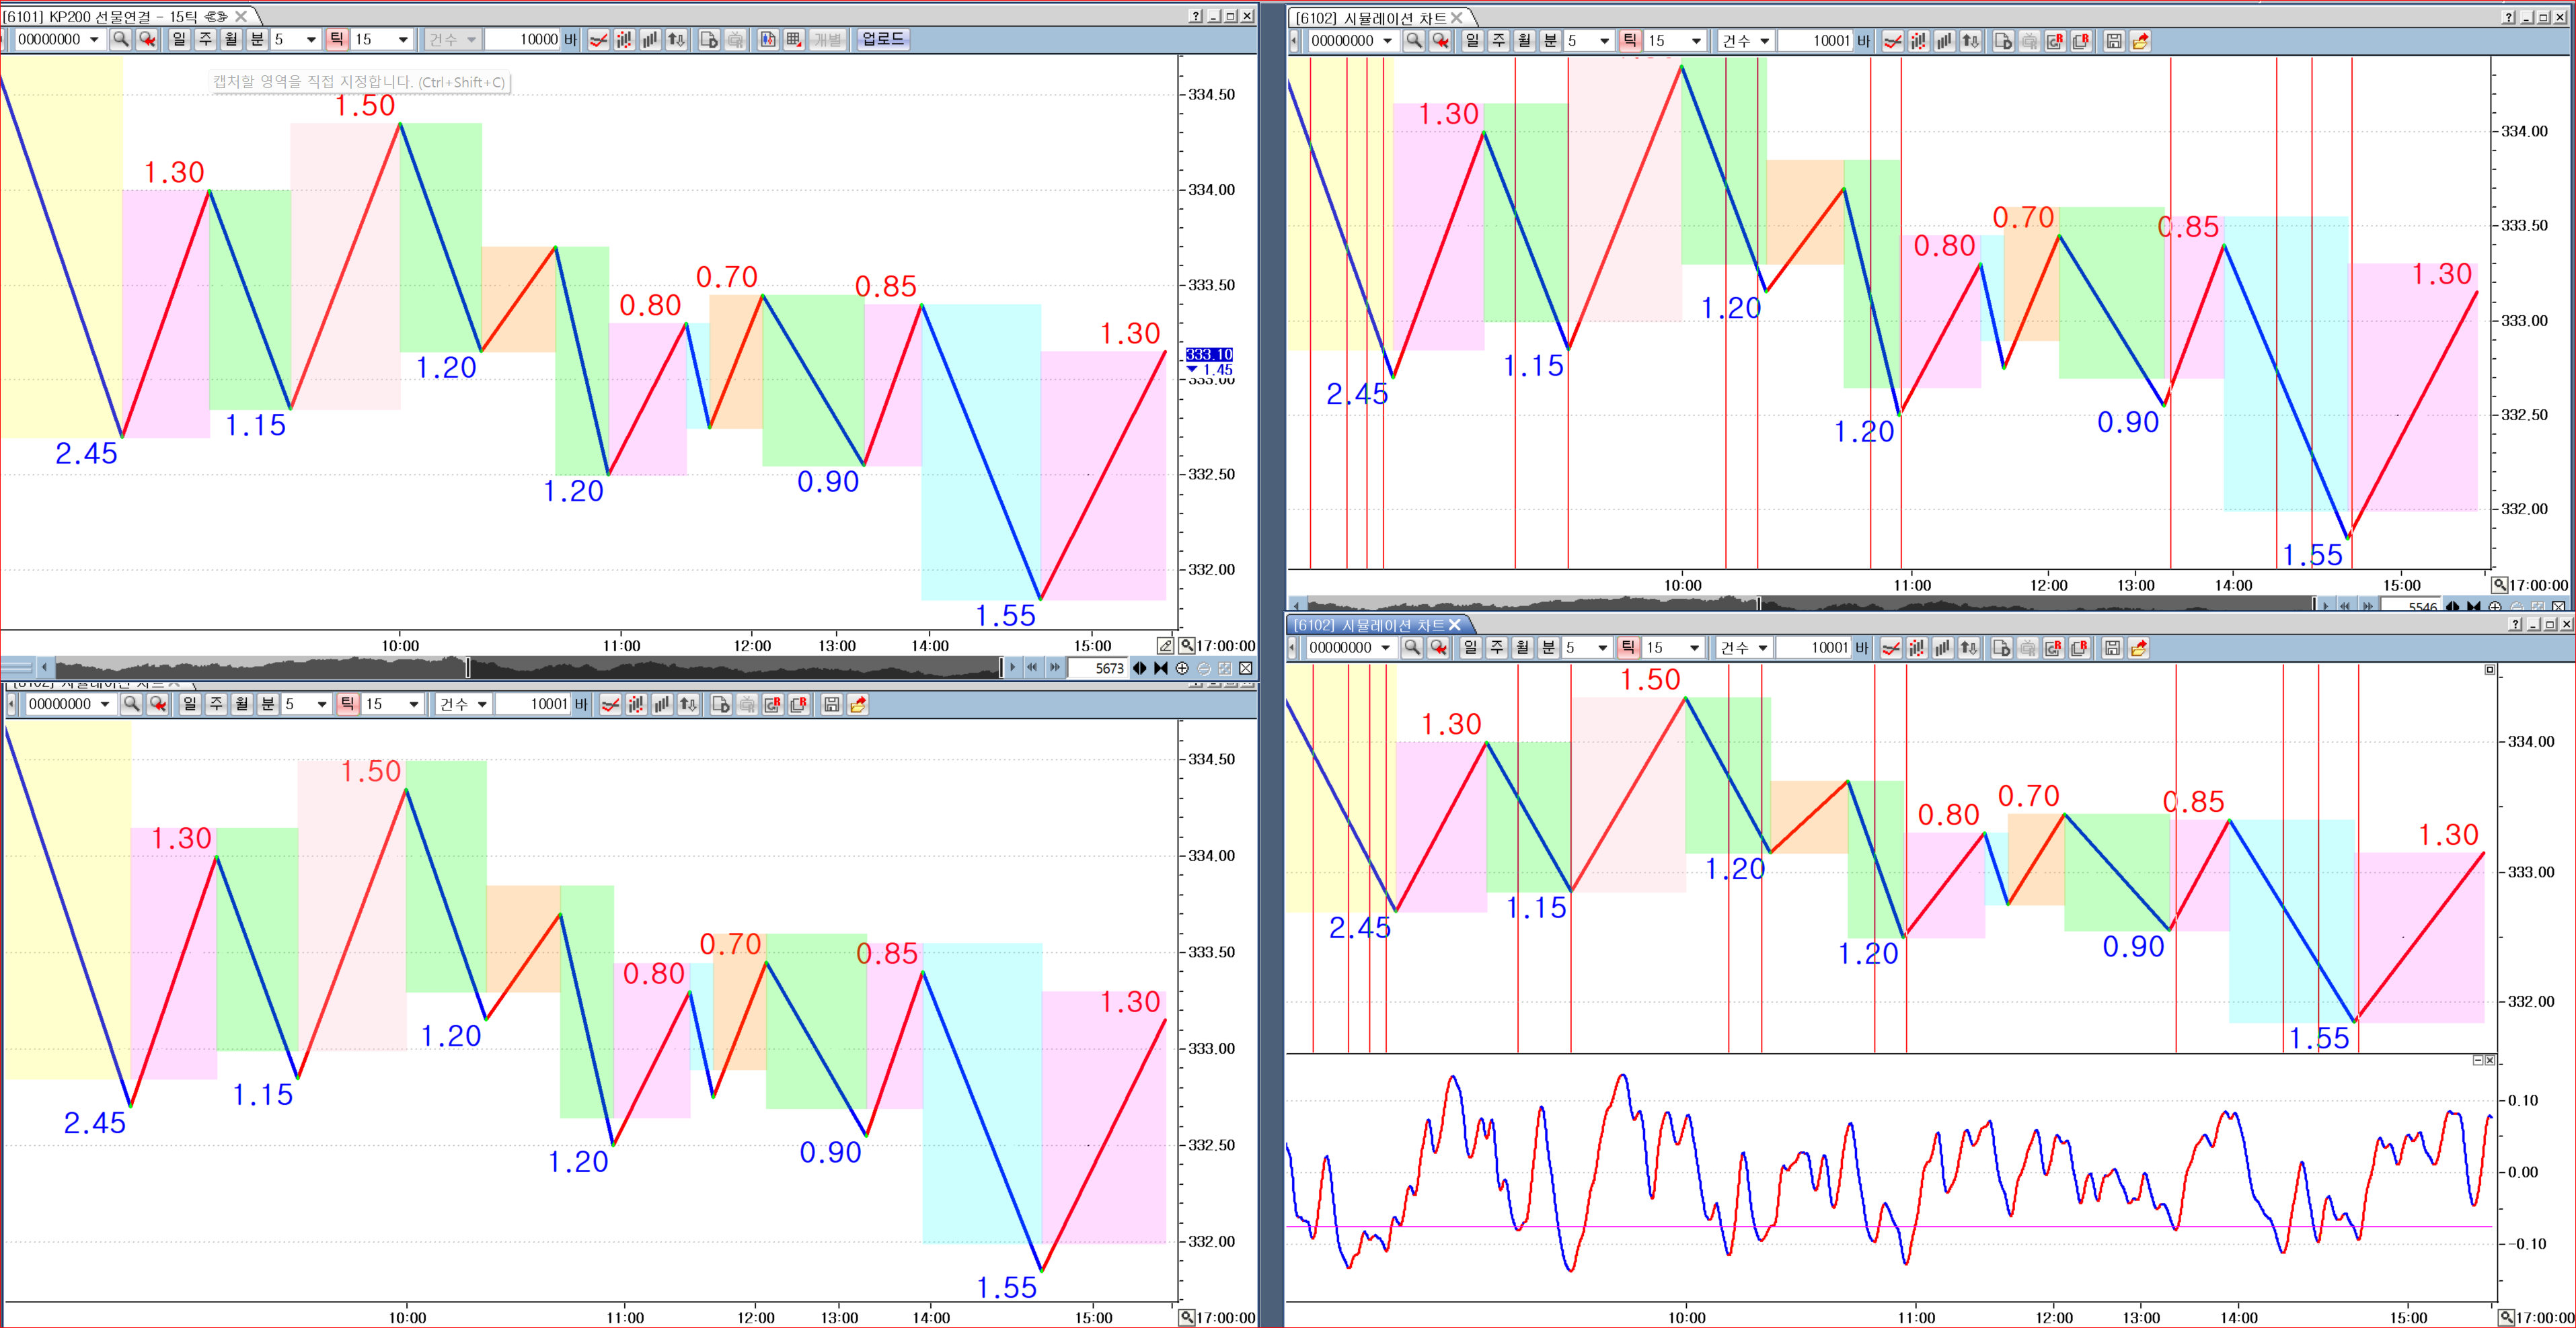
Task: Expand the 00000000 code dropdown in top-right chart
Action: 1387,41
